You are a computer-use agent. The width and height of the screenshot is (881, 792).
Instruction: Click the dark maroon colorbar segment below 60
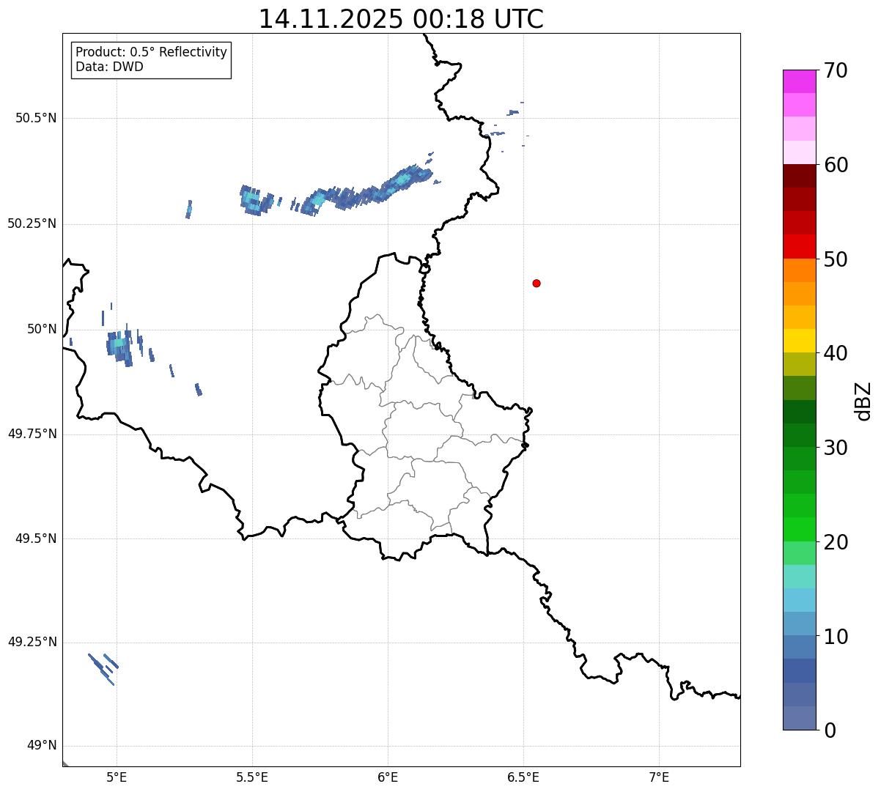(799, 176)
